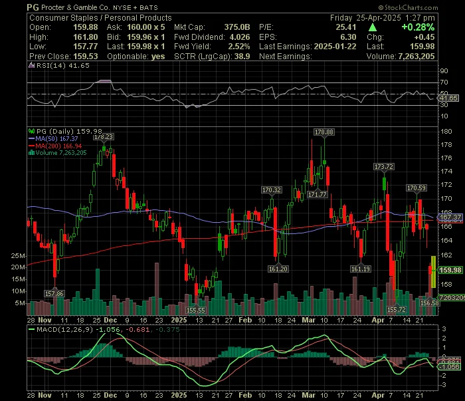Click the 170.32 peak price label

[271, 190]
